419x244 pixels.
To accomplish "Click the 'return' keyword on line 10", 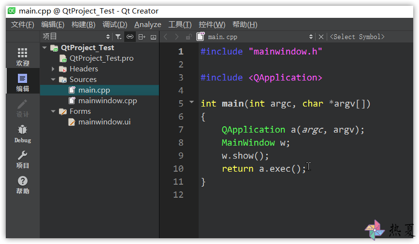I will (238, 169).
